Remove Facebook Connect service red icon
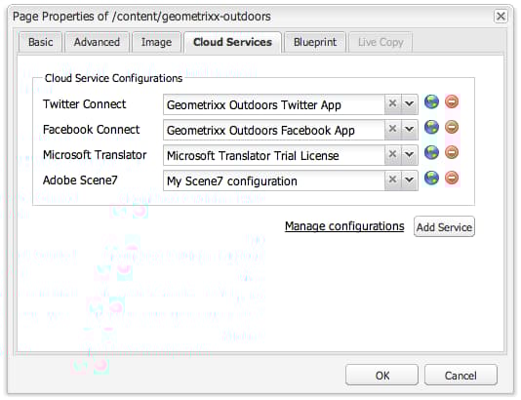The height and width of the screenshot is (400, 521). [452, 127]
